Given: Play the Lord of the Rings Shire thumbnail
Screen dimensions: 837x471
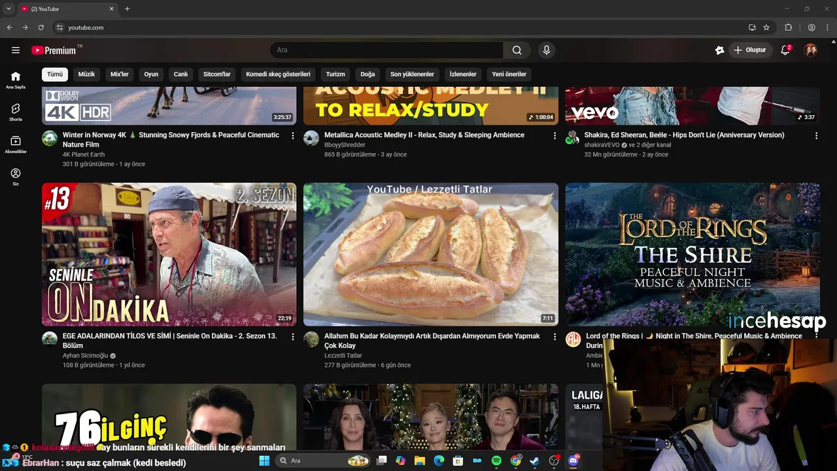Looking at the screenshot, I should coord(692,254).
